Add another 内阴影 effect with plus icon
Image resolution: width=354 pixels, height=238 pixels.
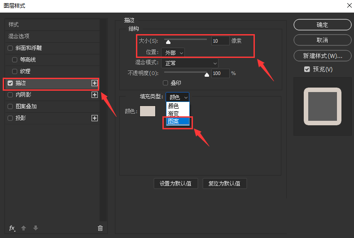95,95
